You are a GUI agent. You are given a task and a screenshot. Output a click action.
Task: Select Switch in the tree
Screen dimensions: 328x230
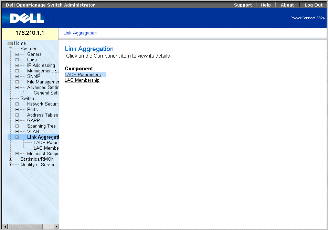click(x=27, y=99)
